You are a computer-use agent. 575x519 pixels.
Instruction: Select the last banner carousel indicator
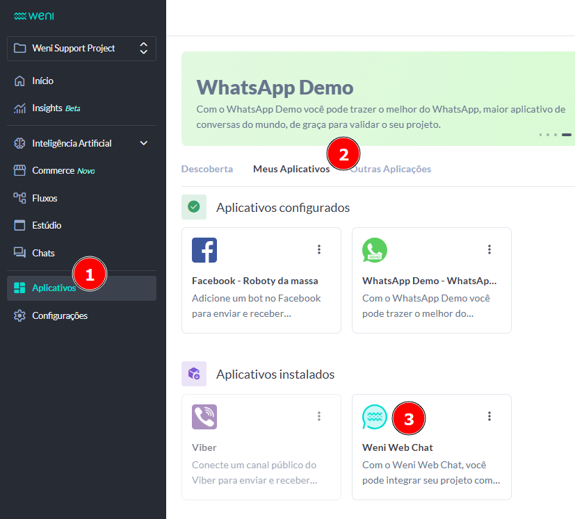567,134
